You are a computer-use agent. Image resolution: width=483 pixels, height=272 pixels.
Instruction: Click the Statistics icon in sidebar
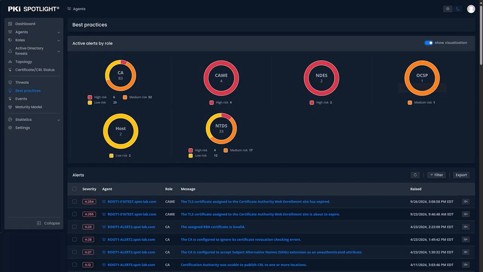pyautogui.click(x=10, y=119)
